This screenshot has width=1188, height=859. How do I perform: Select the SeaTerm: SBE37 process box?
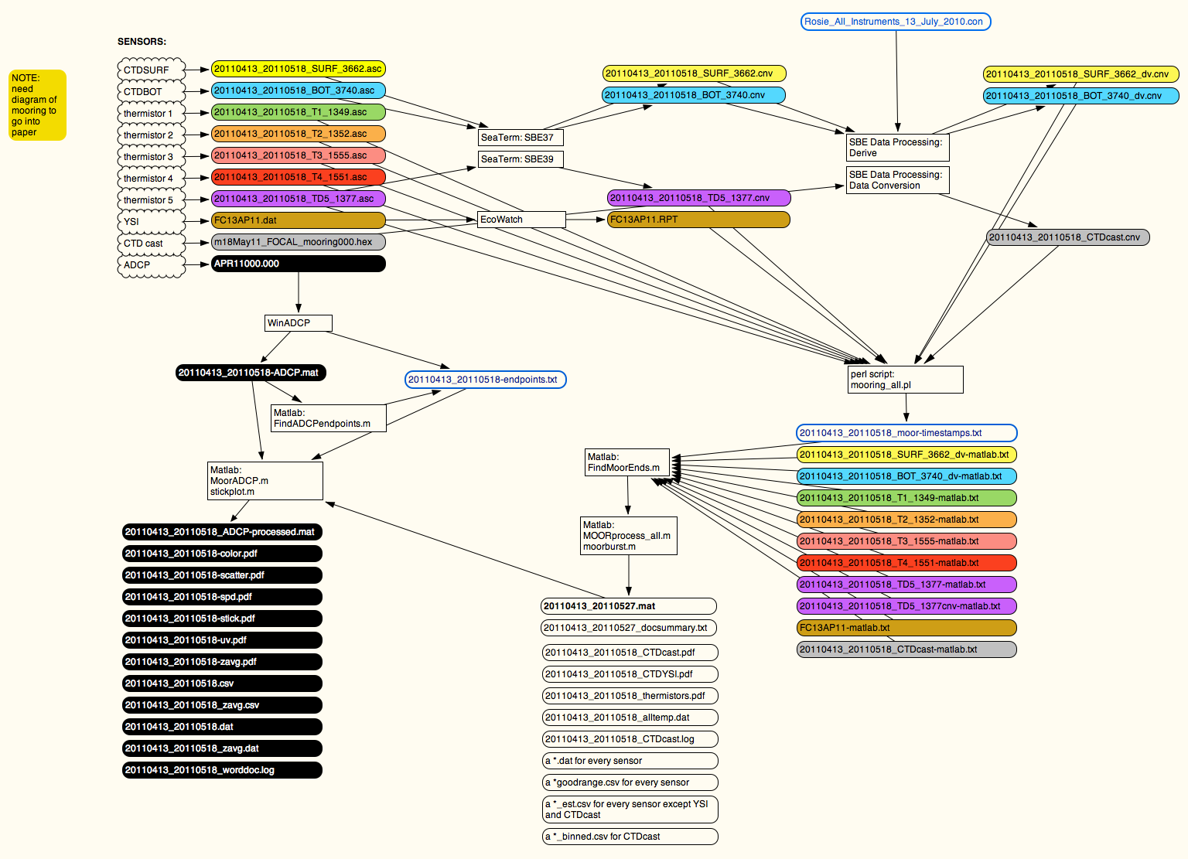(x=521, y=138)
